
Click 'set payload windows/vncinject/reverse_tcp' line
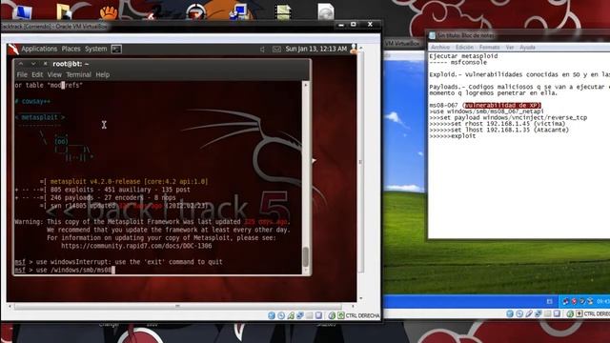(508, 117)
